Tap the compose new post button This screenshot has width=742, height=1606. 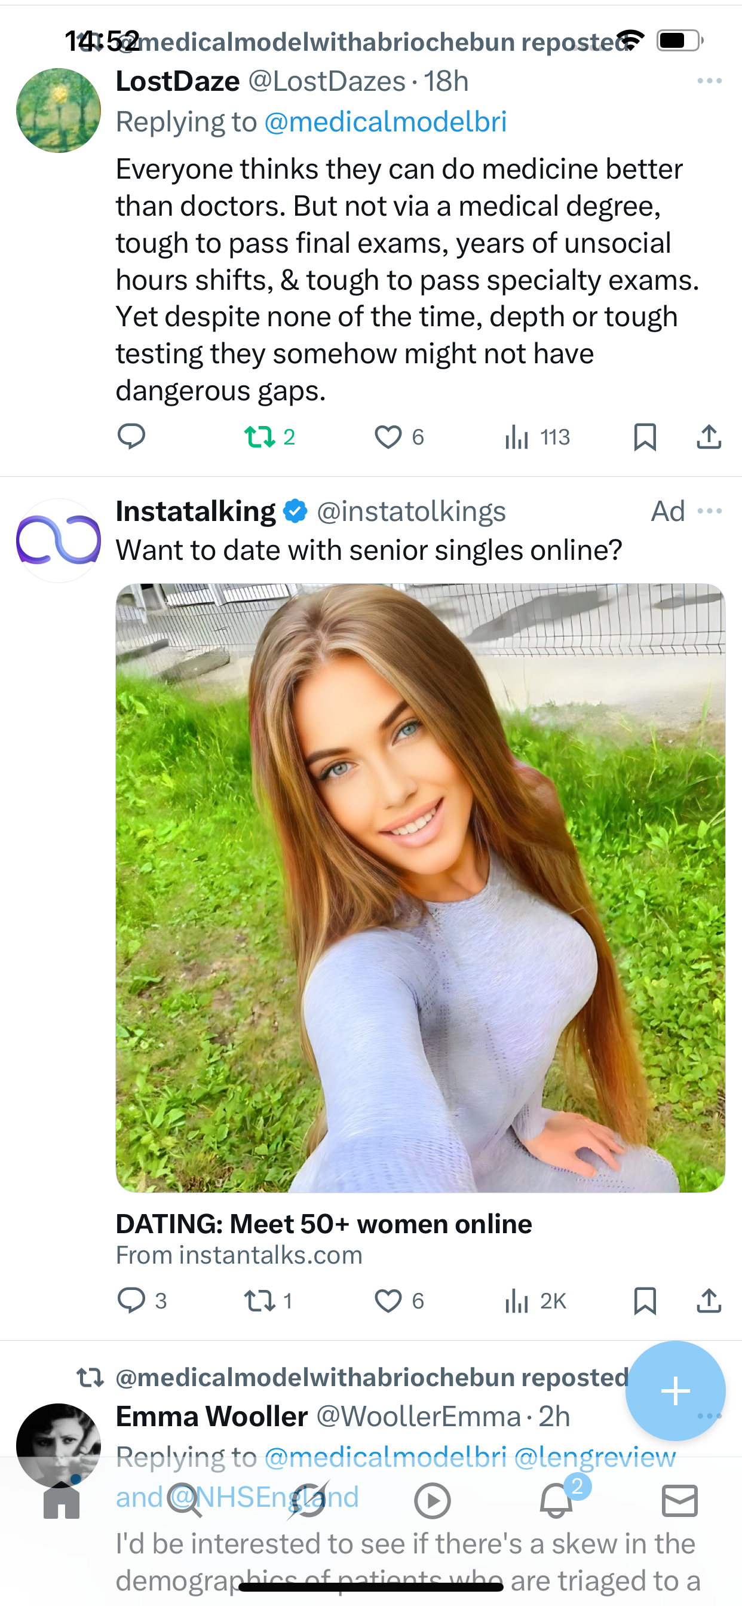pos(675,1391)
